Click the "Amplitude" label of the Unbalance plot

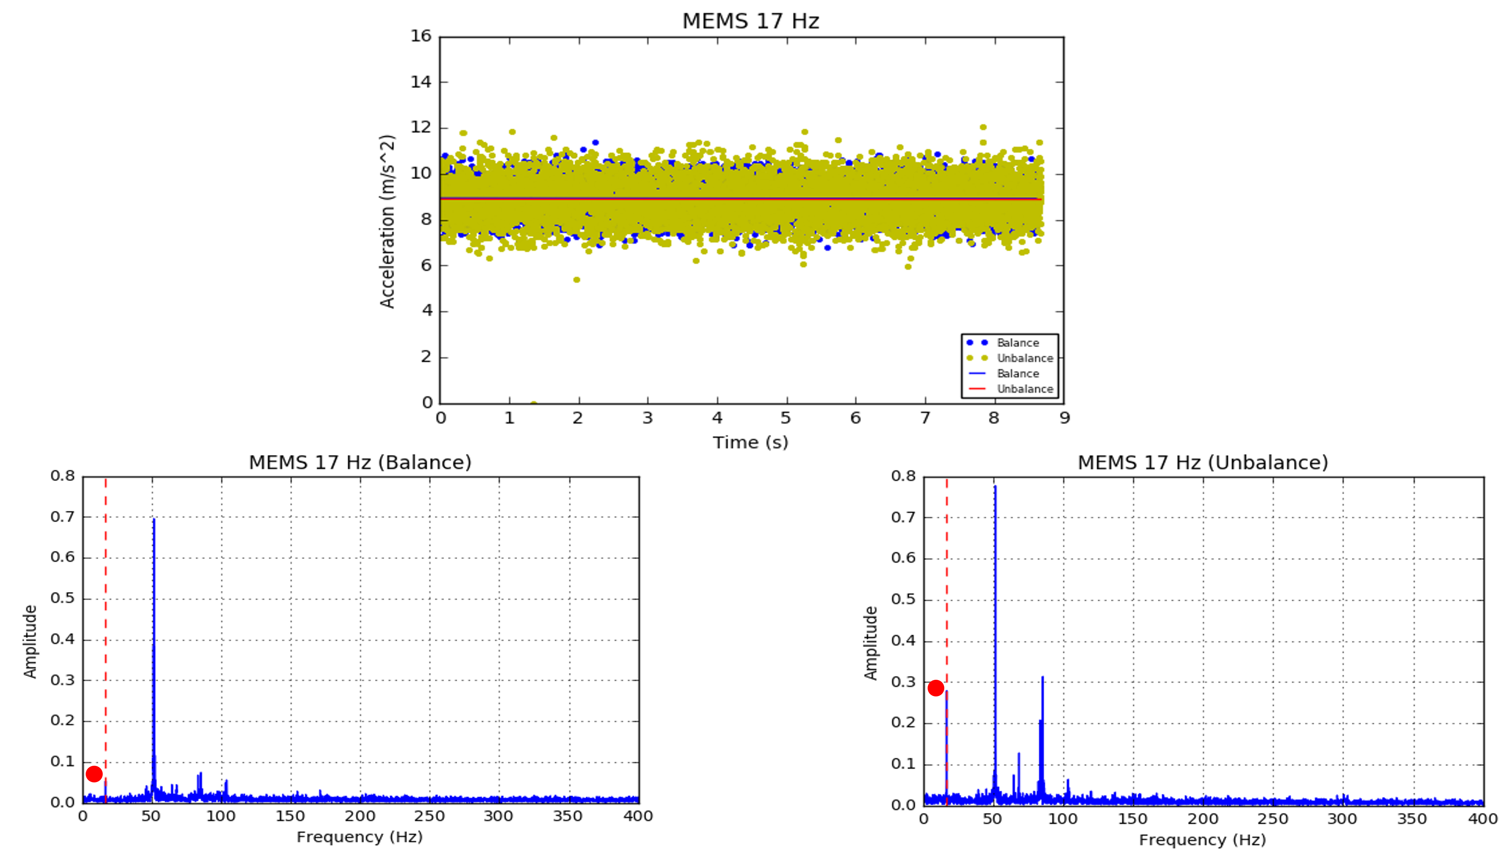[871, 643]
